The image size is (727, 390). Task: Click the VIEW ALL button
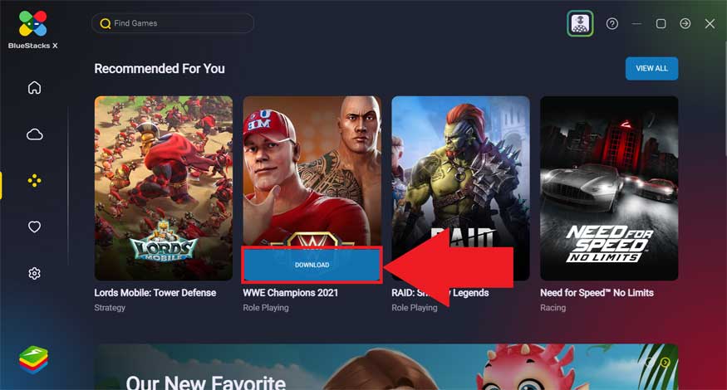651,69
